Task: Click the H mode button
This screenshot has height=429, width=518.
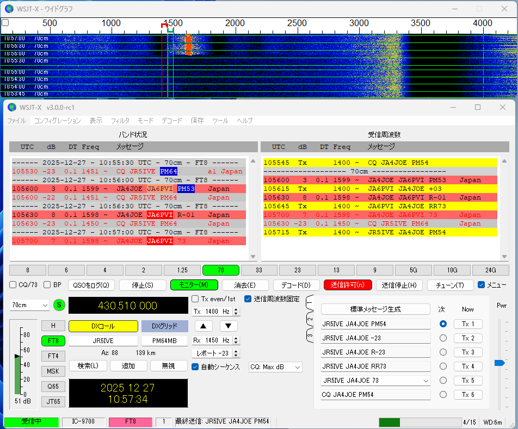Action: (x=53, y=326)
